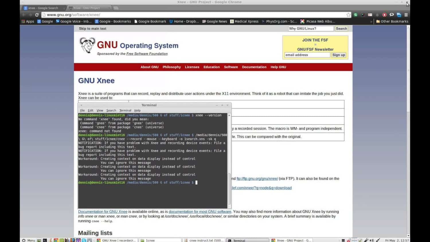Viewport: 430px width, 242px height.
Task: Click the clock showing Fri May 2, 12:57
Action: click(x=397, y=240)
